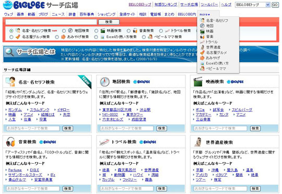Click the main 検索 button

coord(109,22)
